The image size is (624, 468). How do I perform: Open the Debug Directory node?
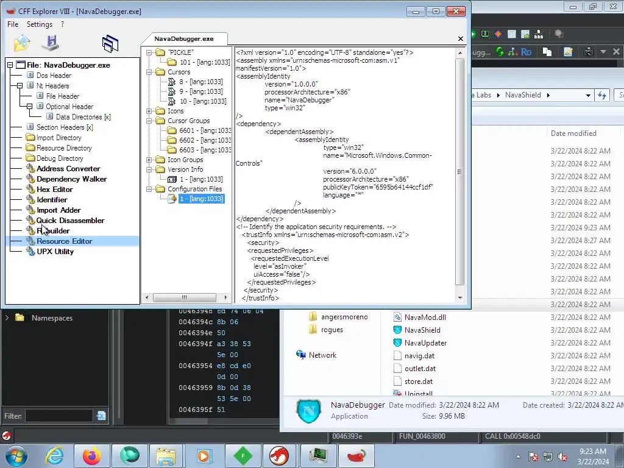(x=60, y=158)
